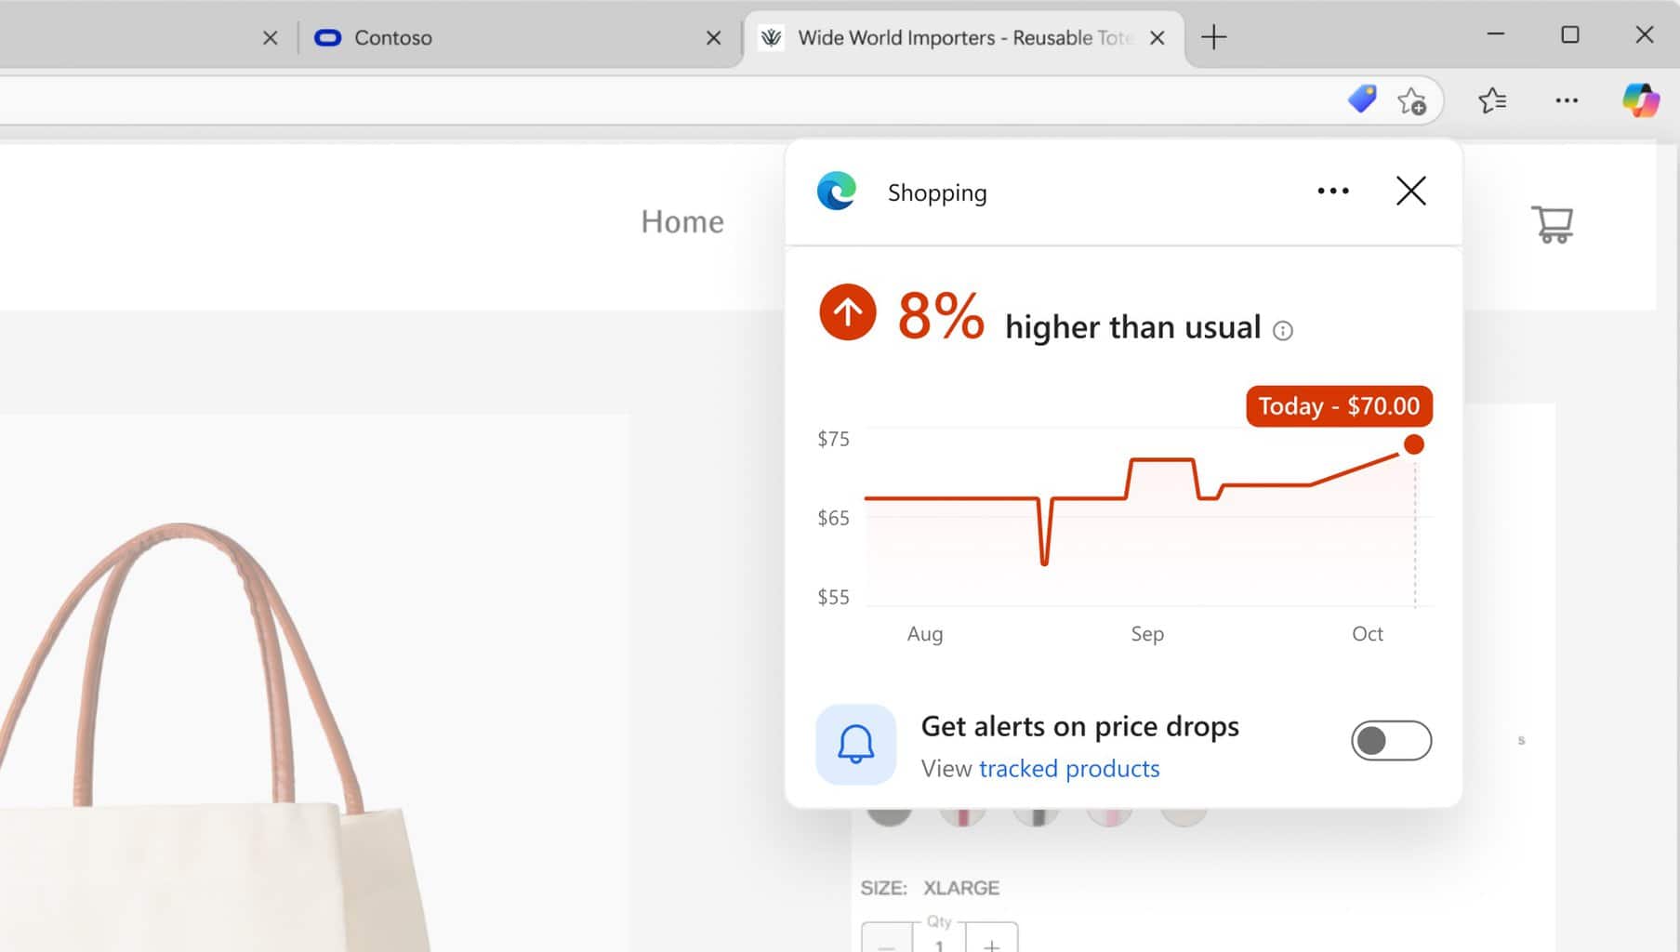1680x952 pixels.
Task: Click the Edge logo in Shopping panel
Action: [837, 191]
